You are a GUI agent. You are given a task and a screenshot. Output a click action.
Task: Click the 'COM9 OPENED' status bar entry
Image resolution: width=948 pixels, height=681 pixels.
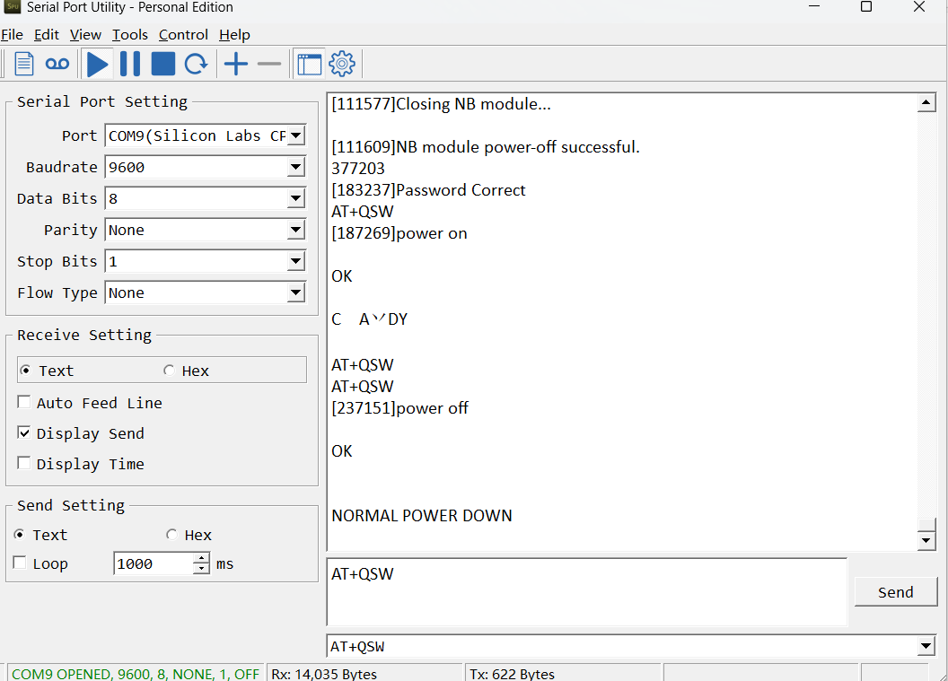coord(136,674)
